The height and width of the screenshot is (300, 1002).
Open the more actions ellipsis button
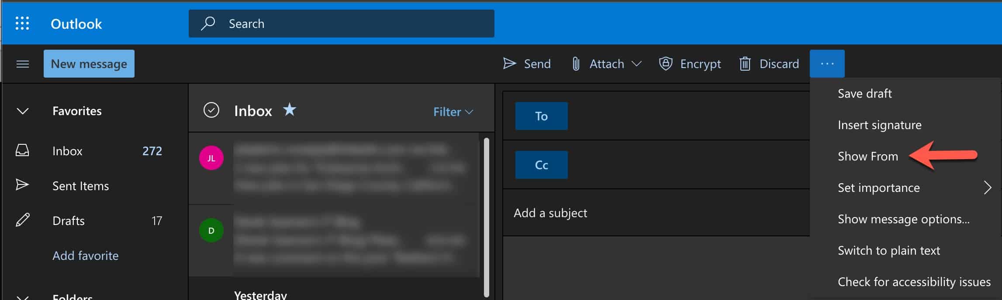pos(827,64)
